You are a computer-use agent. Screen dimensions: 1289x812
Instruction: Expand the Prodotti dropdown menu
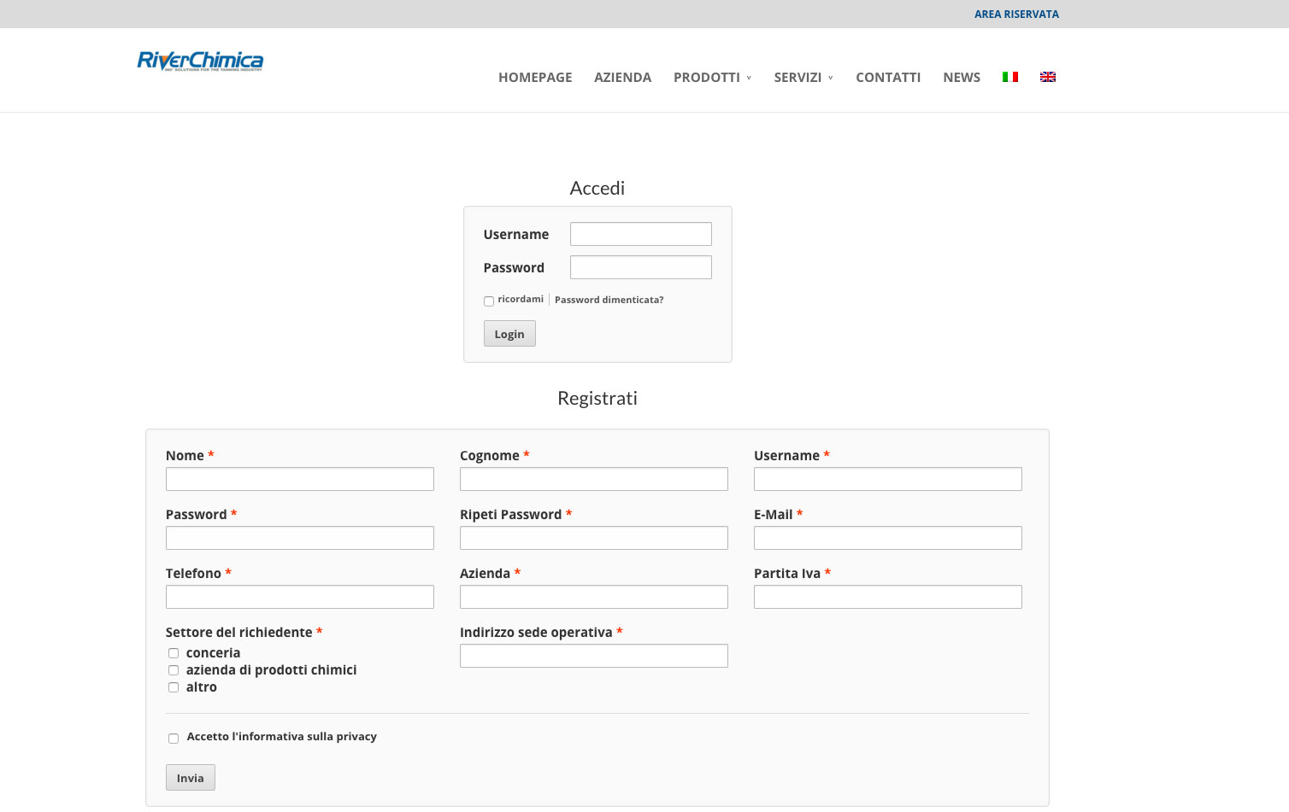[x=712, y=77]
